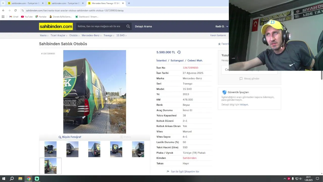Click the browser back arrow
The width and height of the screenshot is (323, 182).
coord(3,10)
